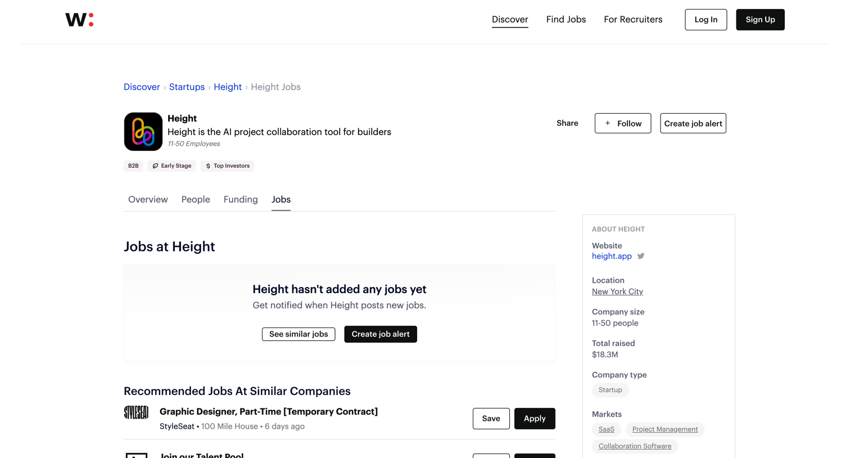Image resolution: width=850 pixels, height=458 pixels.
Task: Open the Collaboration Software market tag
Action: (635, 446)
